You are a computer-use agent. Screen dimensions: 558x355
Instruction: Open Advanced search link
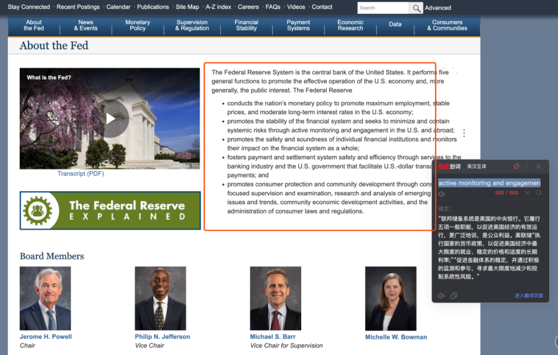[438, 8]
